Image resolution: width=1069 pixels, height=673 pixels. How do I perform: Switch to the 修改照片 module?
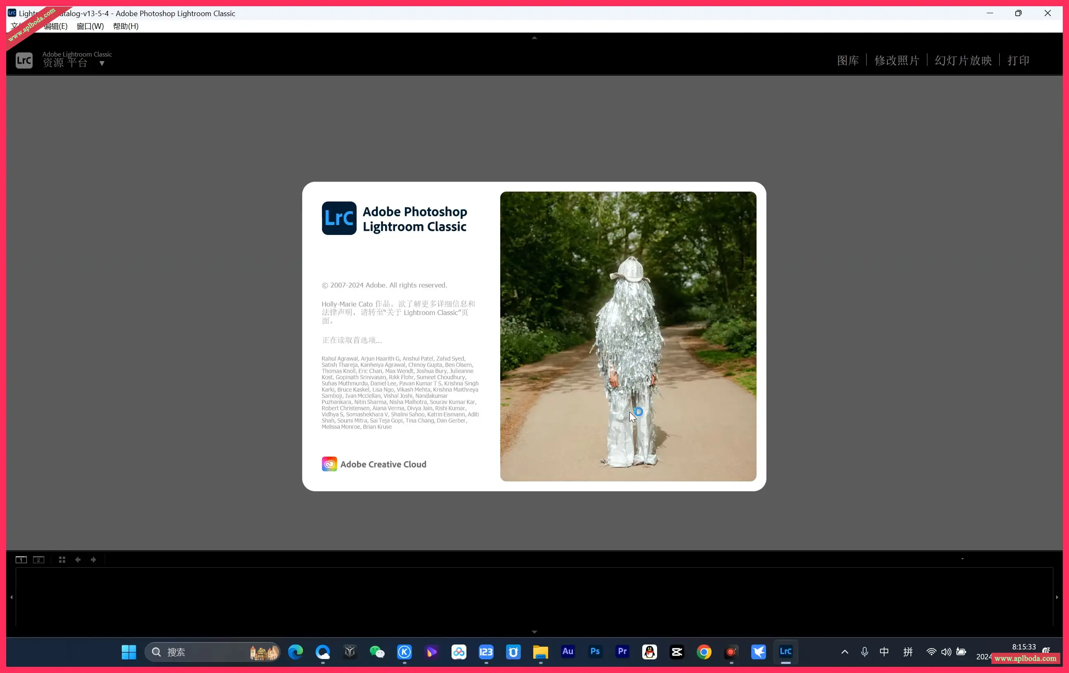click(x=897, y=60)
